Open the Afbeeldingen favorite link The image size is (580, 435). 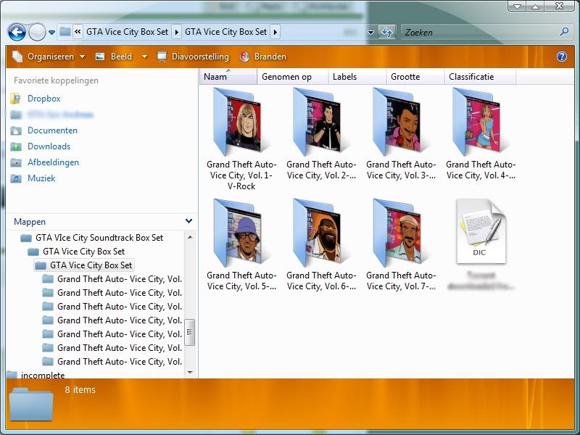[53, 162]
